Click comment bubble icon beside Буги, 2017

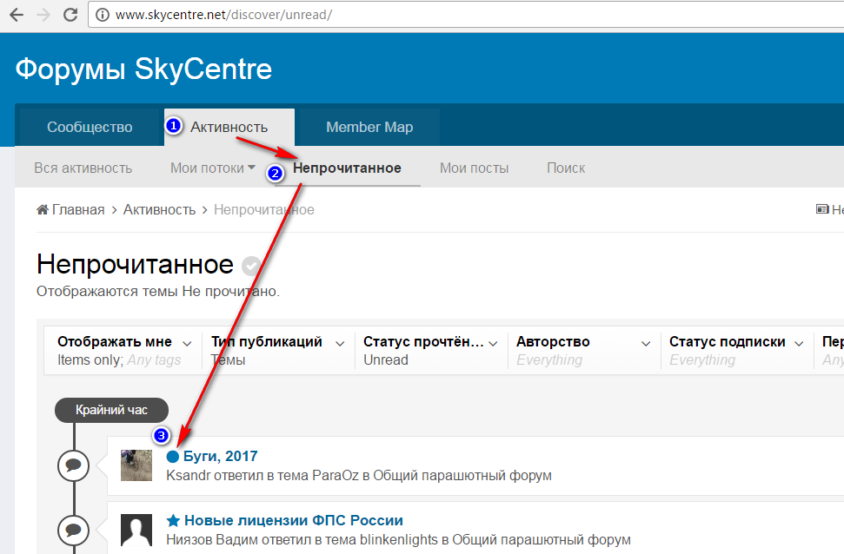point(73,465)
